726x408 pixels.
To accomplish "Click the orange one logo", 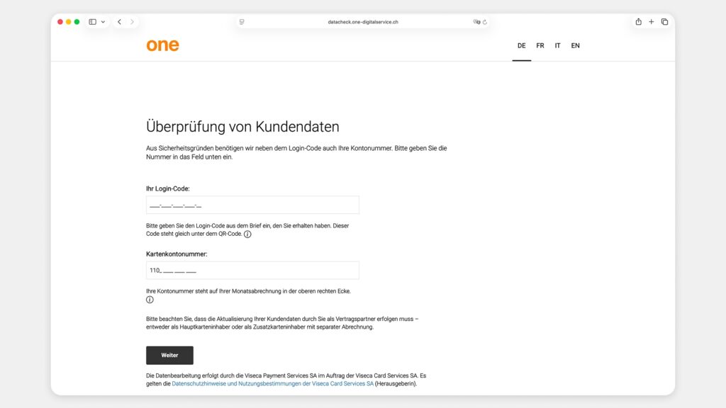I will (x=162, y=45).
